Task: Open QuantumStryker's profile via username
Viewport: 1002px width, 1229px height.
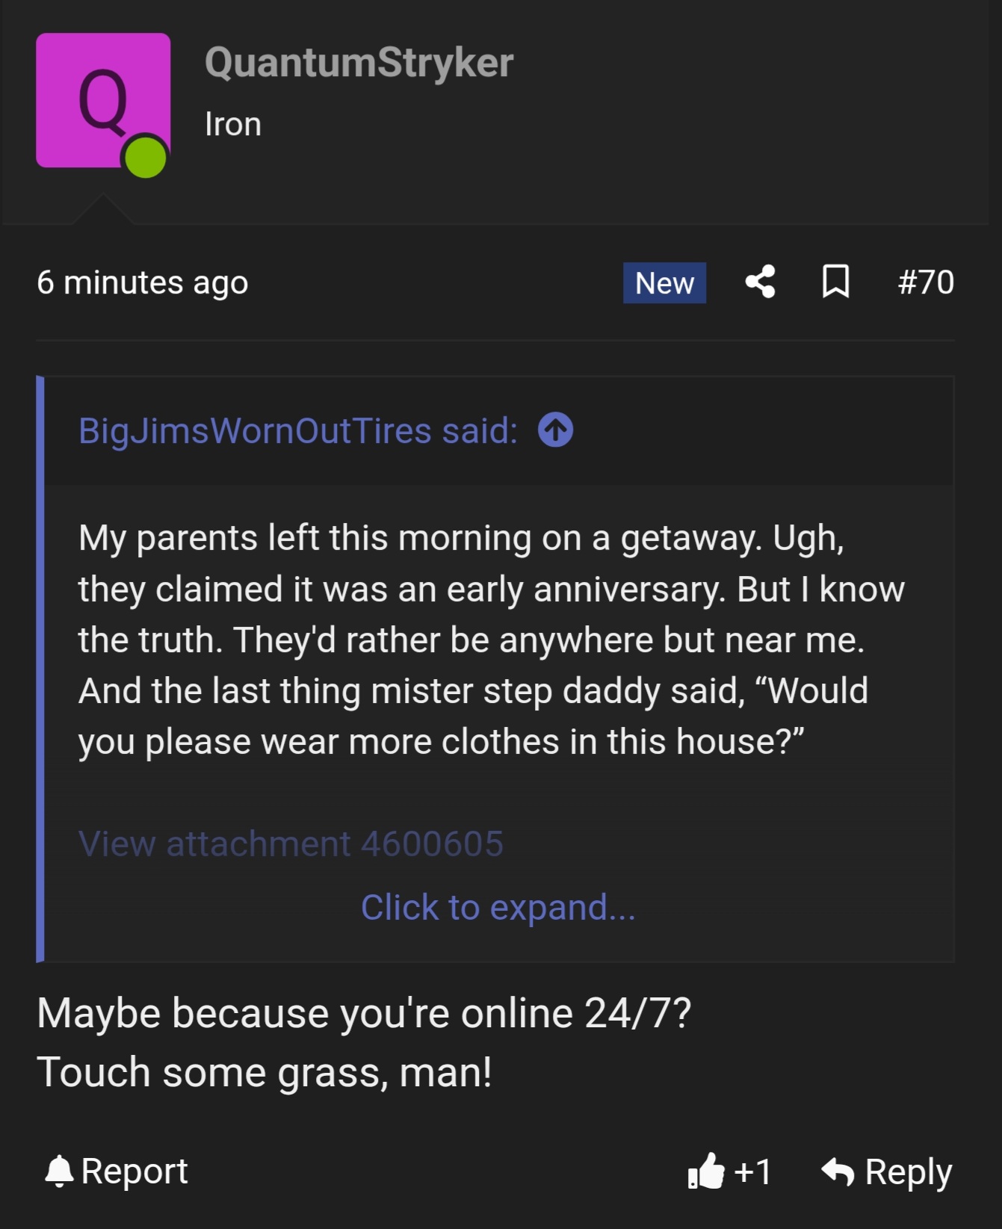Action: coord(359,63)
